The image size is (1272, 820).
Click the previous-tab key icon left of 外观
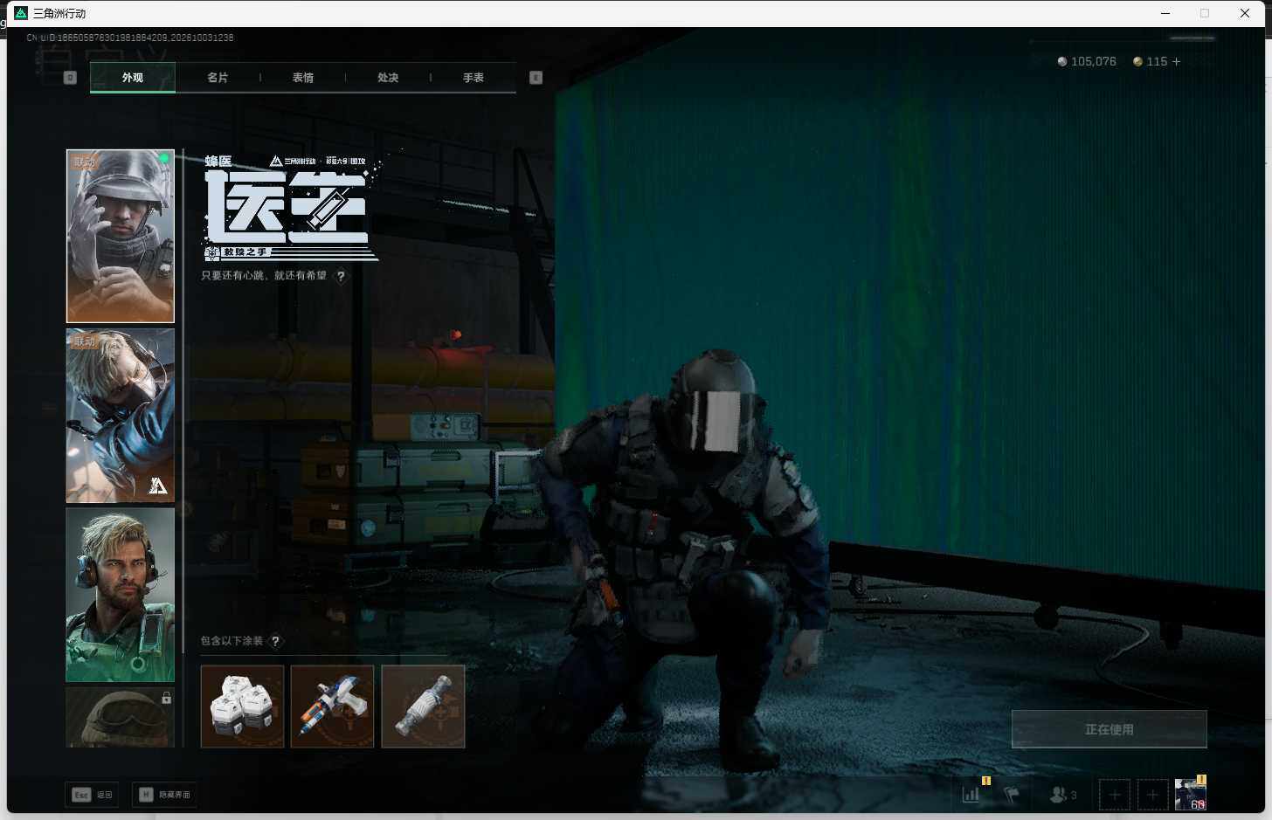71,78
